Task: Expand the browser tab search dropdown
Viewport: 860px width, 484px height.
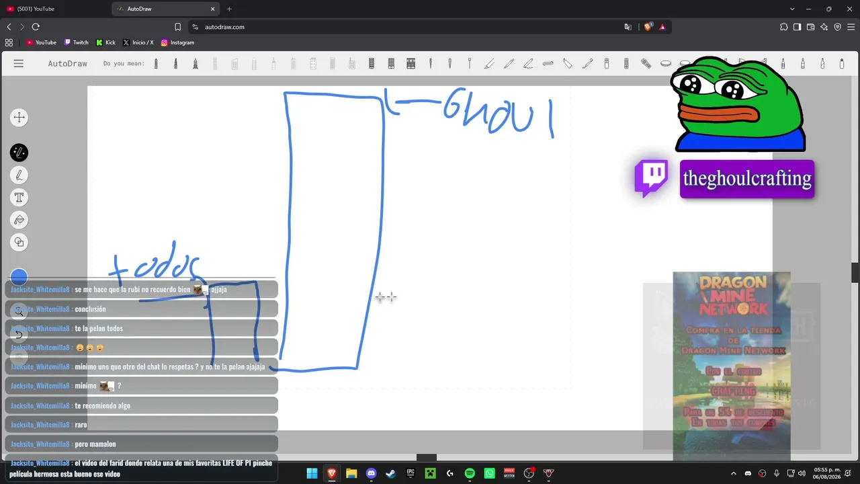Action: coord(792,9)
